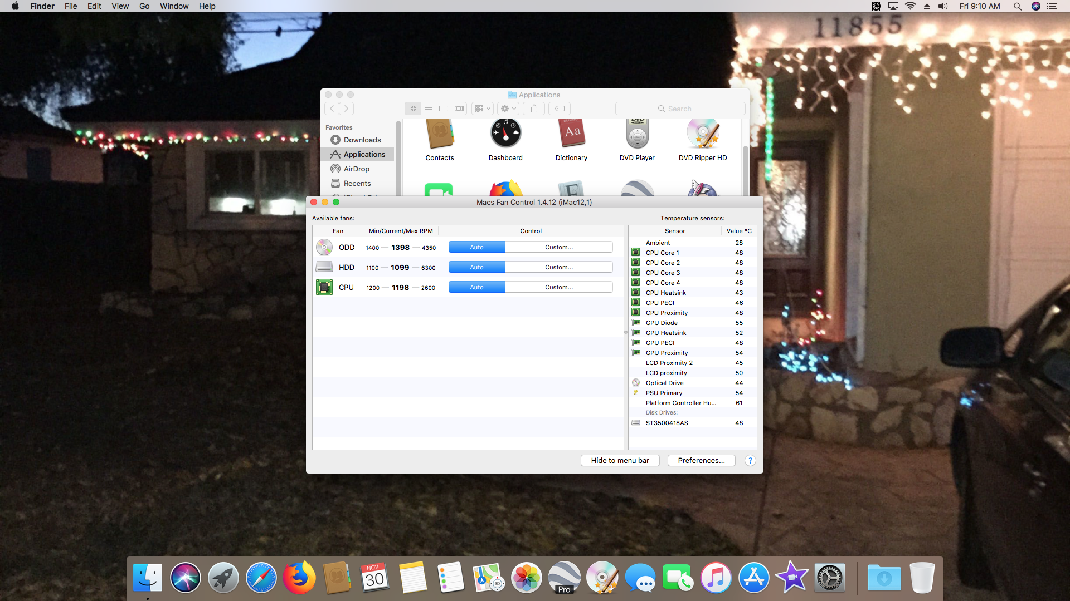Open the Preferences... button
The width and height of the screenshot is (1070, 601).
[x=701, y=460]
